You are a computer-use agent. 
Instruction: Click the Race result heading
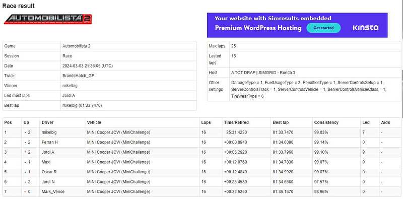click(x=19, y=6)
